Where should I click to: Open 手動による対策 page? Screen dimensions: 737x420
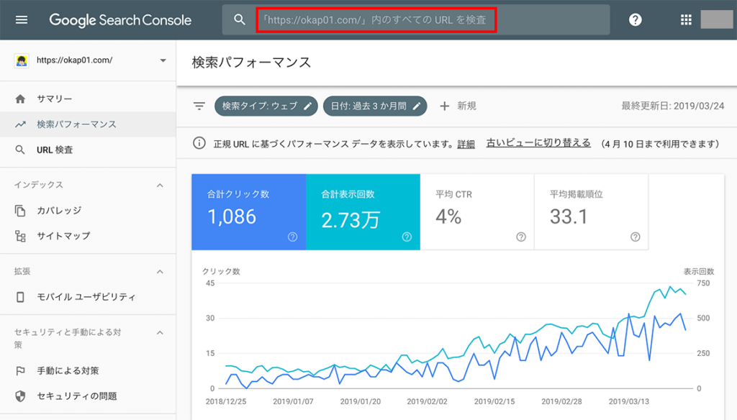(88, 370)
